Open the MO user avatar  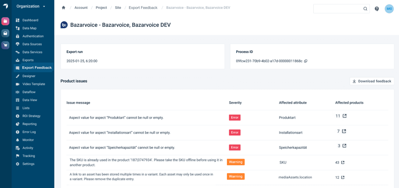[x=389, y=9]
